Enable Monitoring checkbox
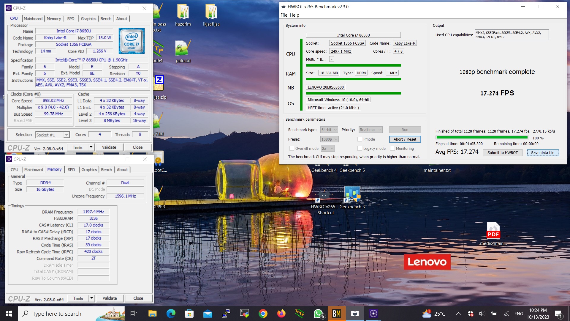Viewport: 570px width, 321px height. point(392,148)
